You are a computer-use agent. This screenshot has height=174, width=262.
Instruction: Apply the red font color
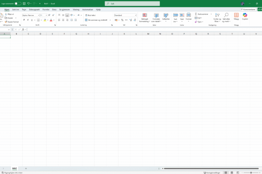[51, 20]
